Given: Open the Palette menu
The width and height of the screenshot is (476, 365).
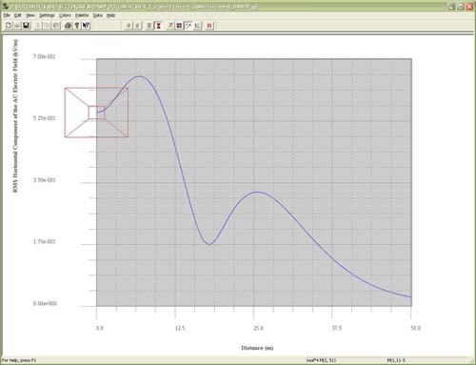Looking at the screenshot, I should [82, 15].
